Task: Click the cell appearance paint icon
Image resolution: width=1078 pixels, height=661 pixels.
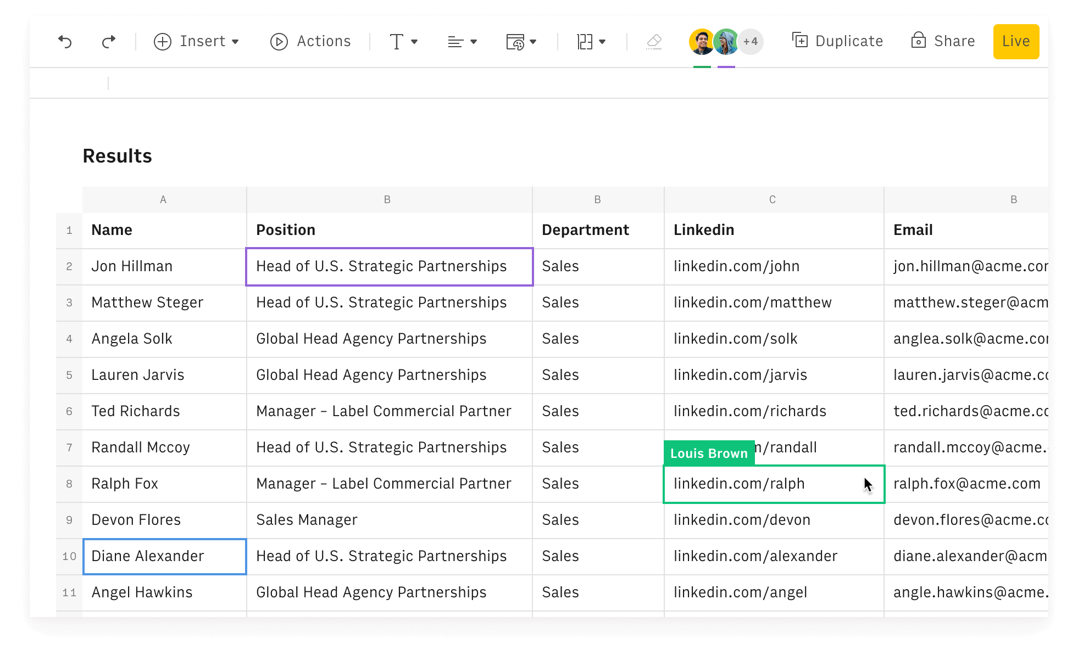Action: pyautogui.click(x=515, y=41)
